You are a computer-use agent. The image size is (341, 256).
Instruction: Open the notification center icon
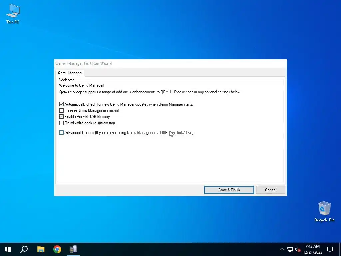point(330,249)
